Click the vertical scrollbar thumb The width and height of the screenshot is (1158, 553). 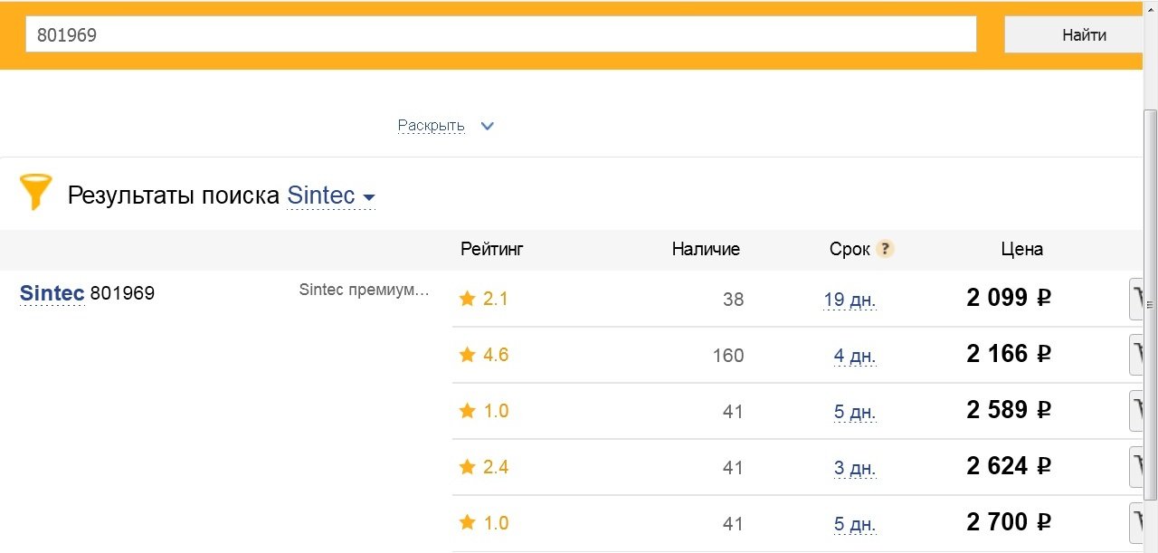[1151, 304]
